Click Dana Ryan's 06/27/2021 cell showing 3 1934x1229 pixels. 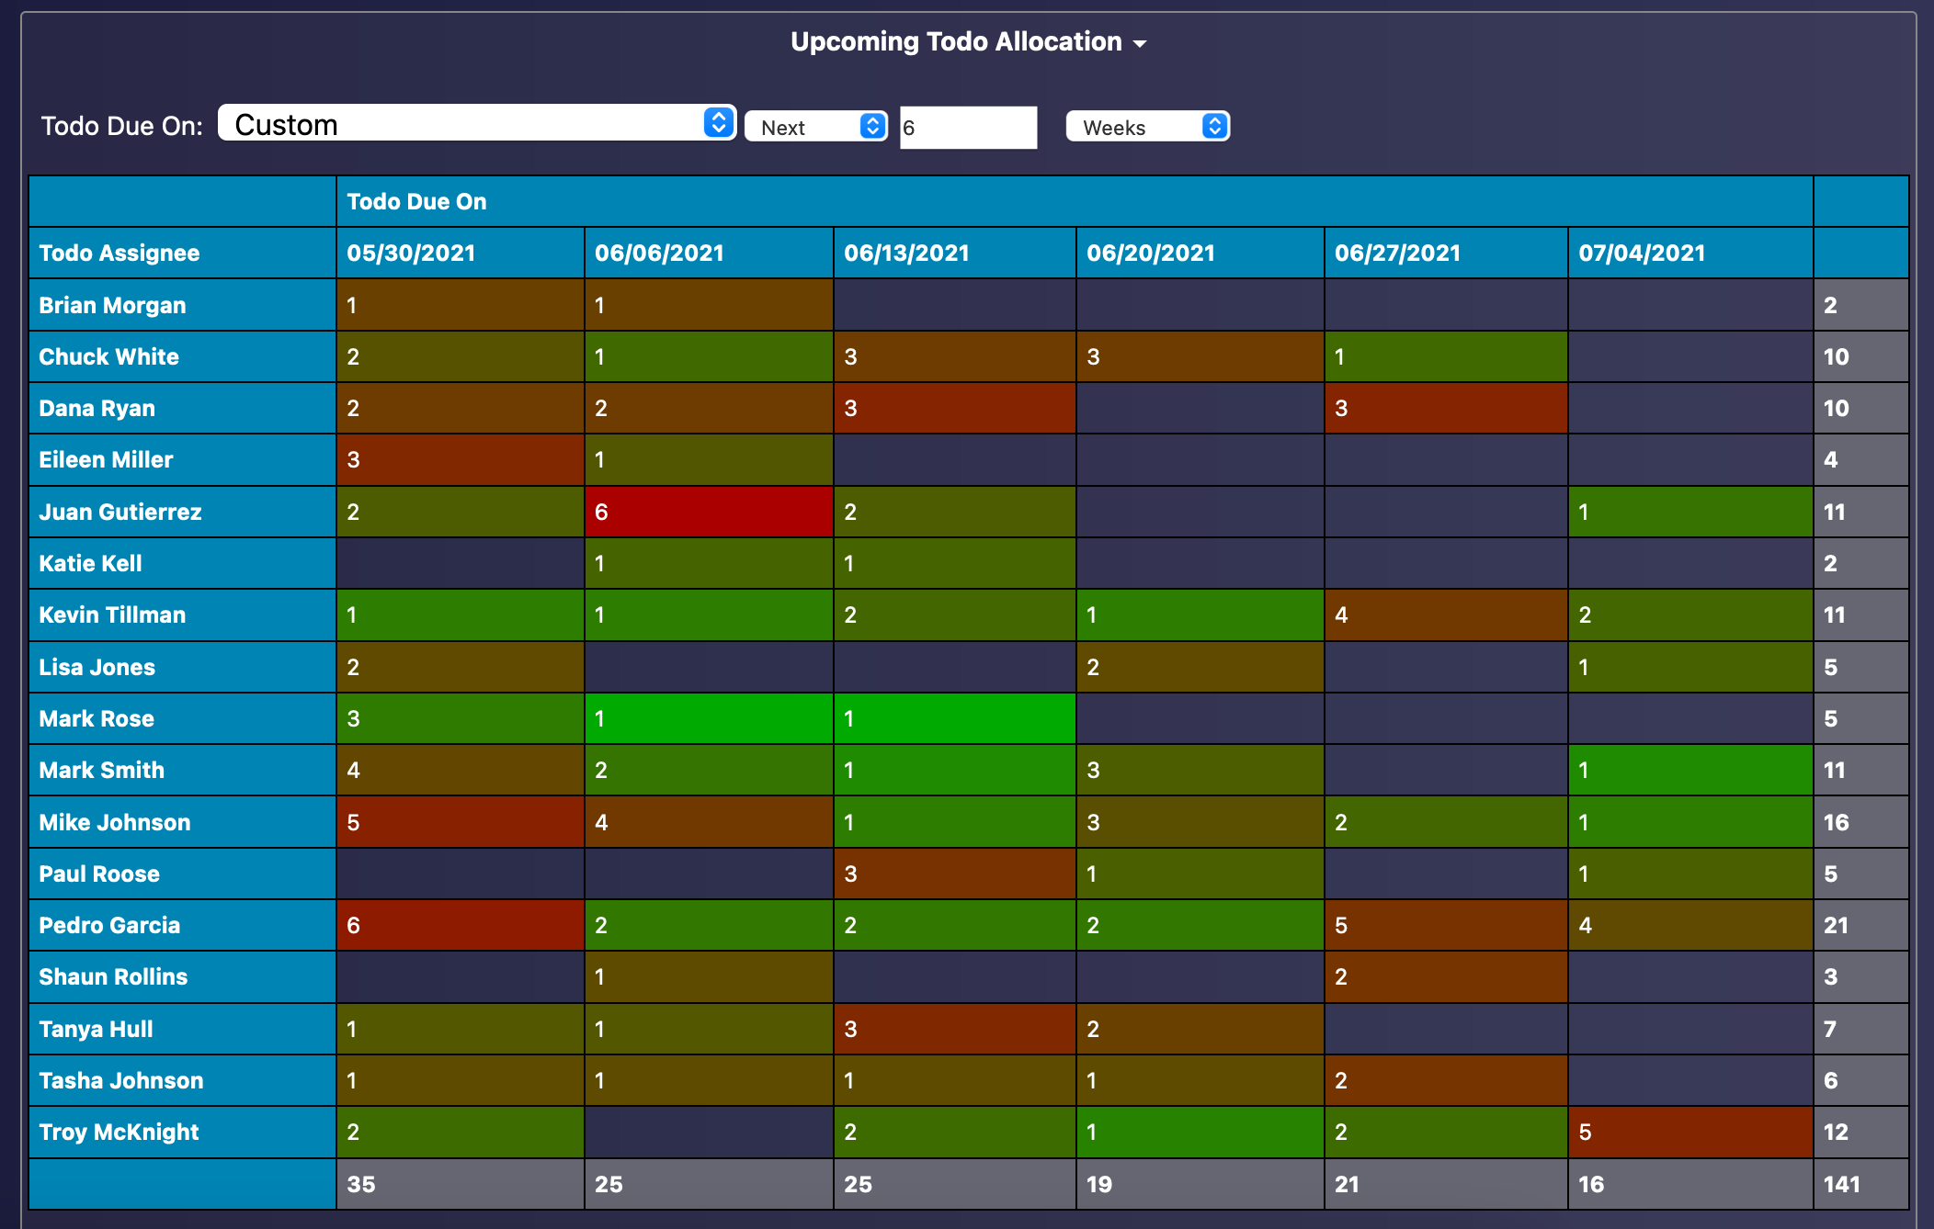[1446, 408]
